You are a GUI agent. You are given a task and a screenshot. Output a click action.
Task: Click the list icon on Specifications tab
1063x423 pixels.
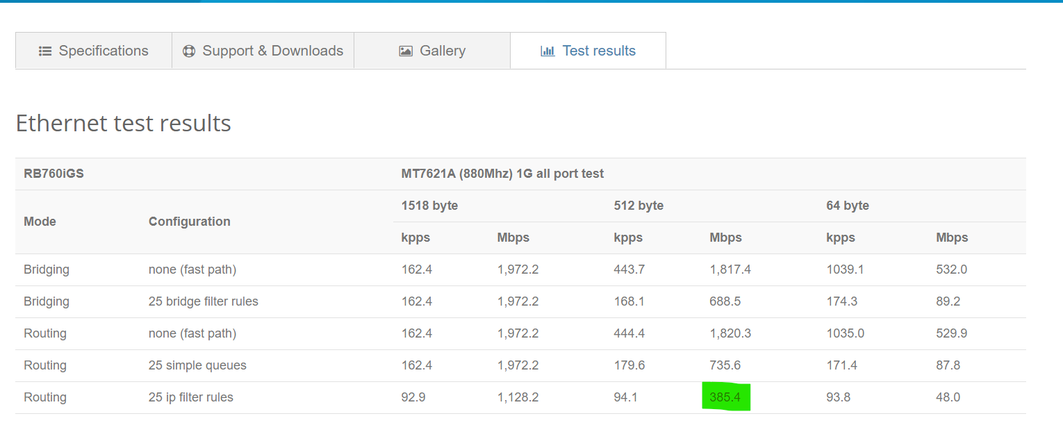(x=45, y=51)
